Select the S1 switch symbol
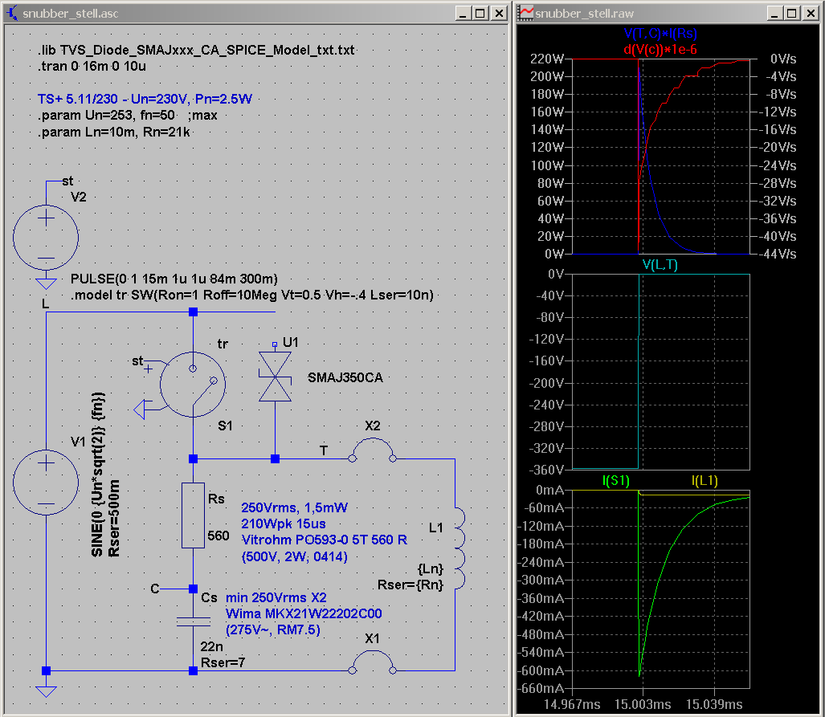This screenshot has height=717, width=825. 193,385
